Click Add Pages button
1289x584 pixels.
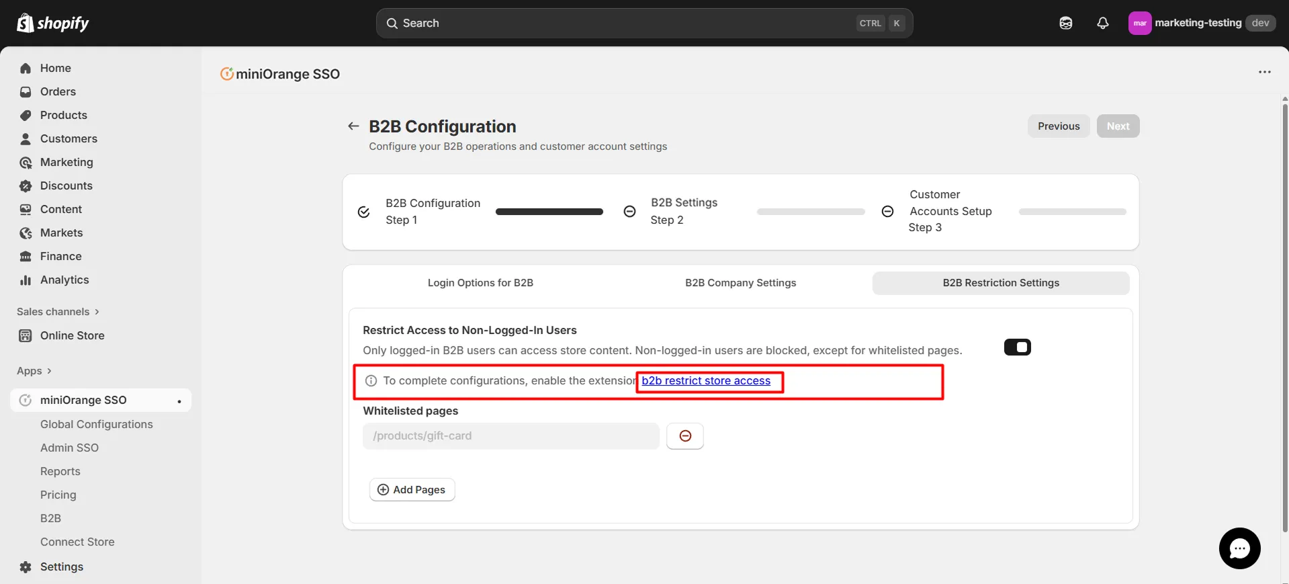point(412,490)
